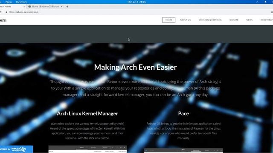This screenshot has width=273, height=153.
Task: Go to the HOME nav item
Action: point(168,20)
